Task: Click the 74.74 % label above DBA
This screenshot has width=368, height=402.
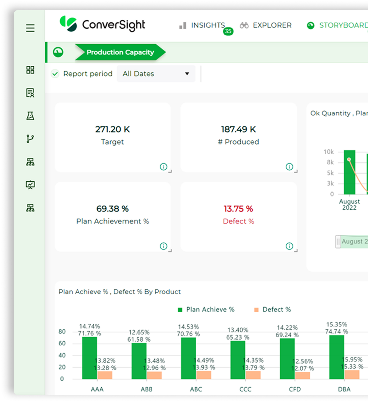Action: (x=337, y=332)
